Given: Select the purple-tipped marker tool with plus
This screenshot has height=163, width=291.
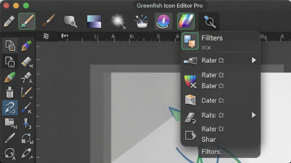Looking at the screenshot, I should pos(26,46).
